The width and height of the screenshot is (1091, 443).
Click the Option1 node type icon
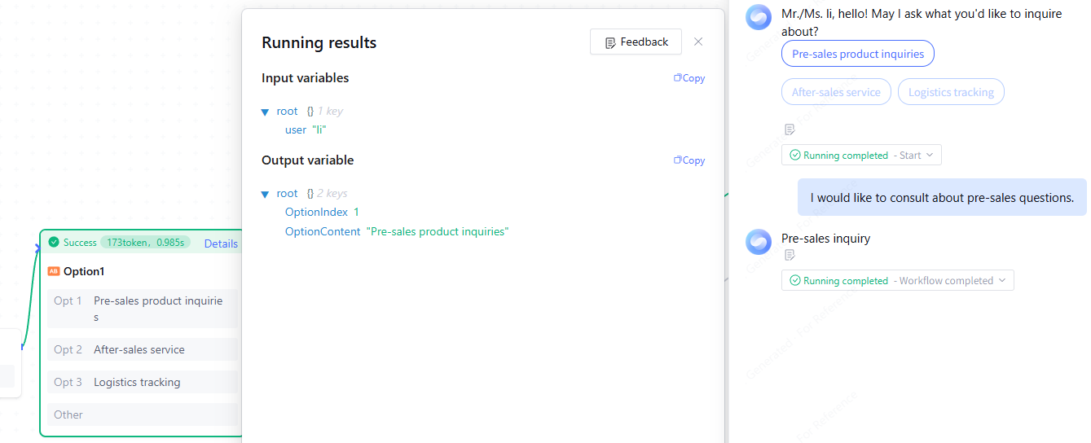(x=54, y=271)
